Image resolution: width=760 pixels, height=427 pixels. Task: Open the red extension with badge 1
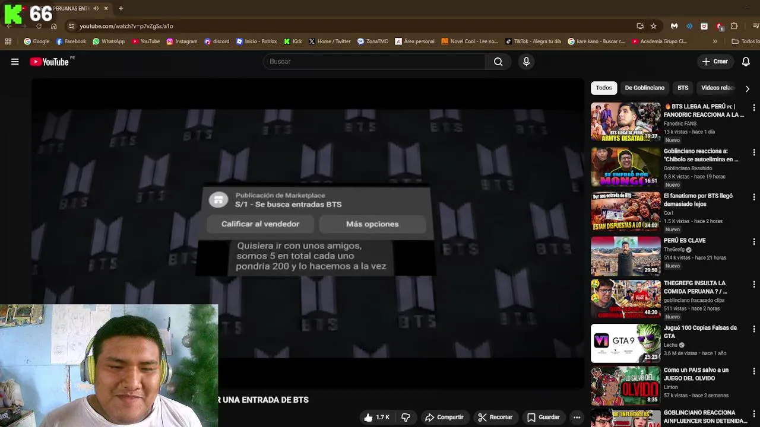719,26
